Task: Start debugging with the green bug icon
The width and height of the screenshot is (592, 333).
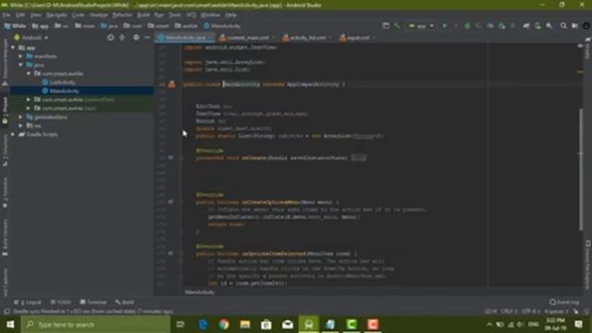Action: (x=467, y=26)
